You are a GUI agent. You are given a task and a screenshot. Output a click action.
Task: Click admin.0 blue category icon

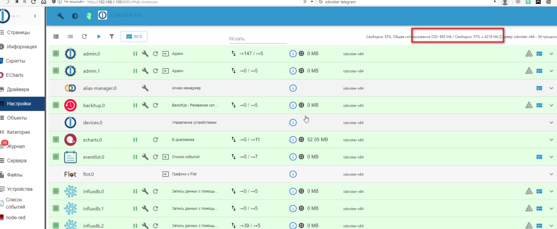(539, 54)
